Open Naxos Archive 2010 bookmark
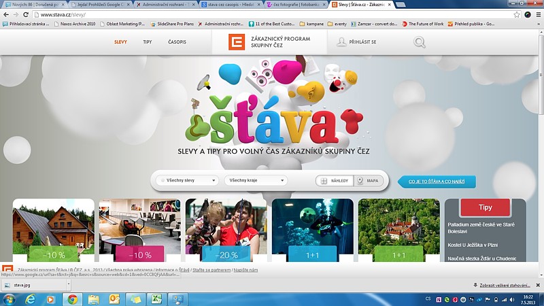 tap(75, 24)
